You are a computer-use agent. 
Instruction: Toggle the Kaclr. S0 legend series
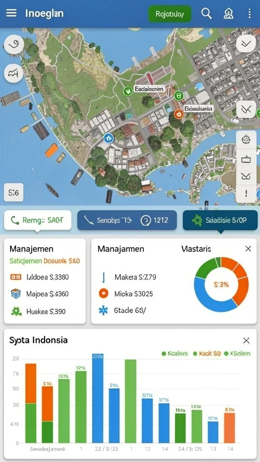[x=207, y=354]
